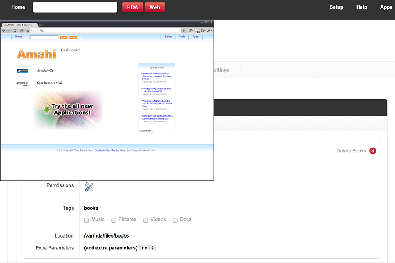Click the reload icon in the embedded browser
Screen dimensions: 395x263
click(15, 30)
